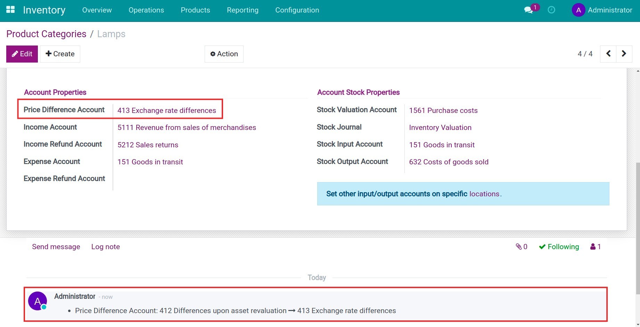Open the Conversations messaging icon with badge
The height and width of the screenshot is (327, 640).
528,10
